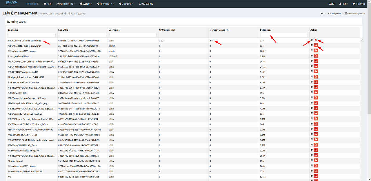The image size is (371, 181).
Task: Go to the Main page
Action: (x=48, y=4)
